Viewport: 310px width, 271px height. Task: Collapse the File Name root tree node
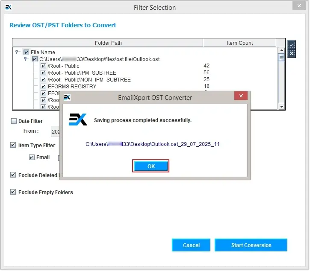[x=17, y=52]
